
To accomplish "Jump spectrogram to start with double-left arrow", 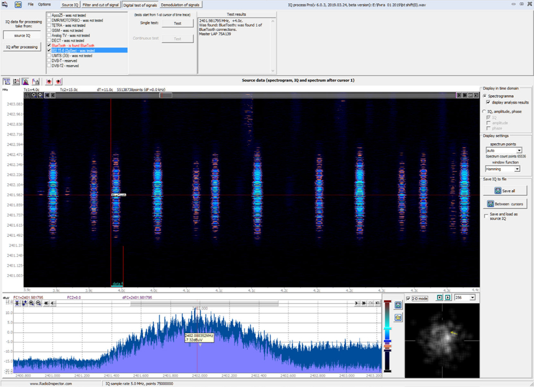I will (x=48, y=95).
